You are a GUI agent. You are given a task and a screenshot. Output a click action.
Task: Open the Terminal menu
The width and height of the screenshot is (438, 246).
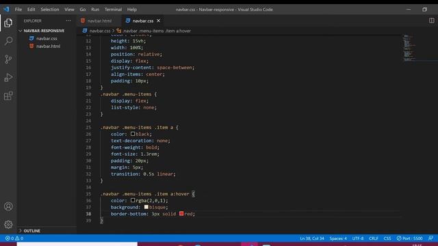click(x=113, y=9)
